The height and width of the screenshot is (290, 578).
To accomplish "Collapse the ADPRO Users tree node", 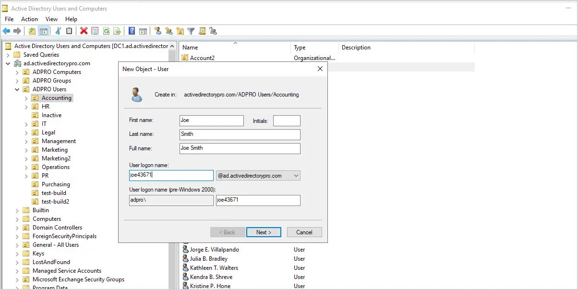I will (17, 89).
